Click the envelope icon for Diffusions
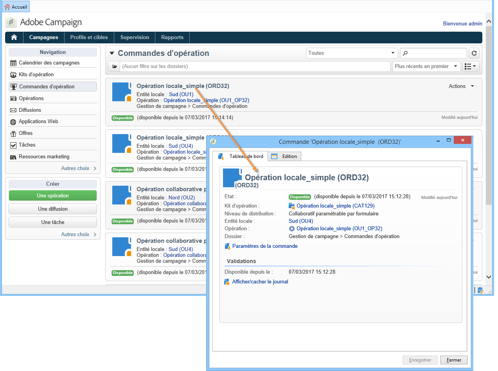This screenshot has width=498, height=371. [x=13, y=110]
